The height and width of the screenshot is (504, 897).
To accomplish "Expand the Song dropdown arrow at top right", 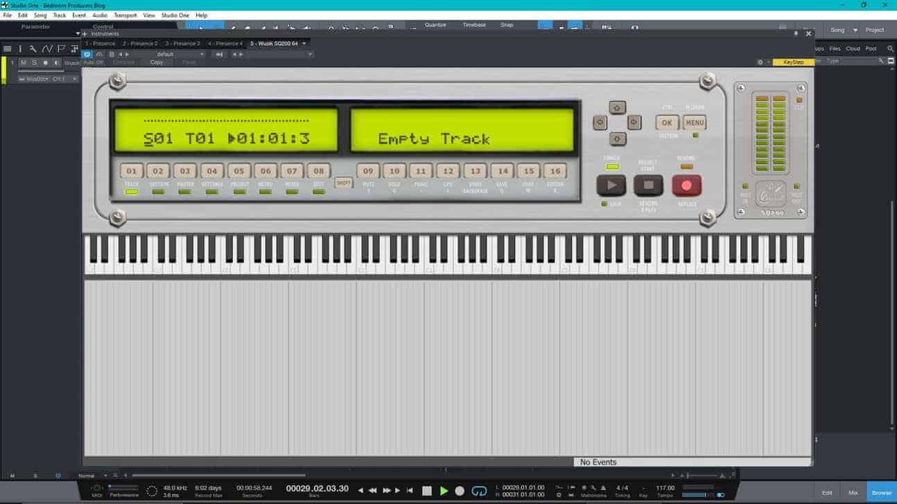I will pyautogui.click(x=855, y=30).
